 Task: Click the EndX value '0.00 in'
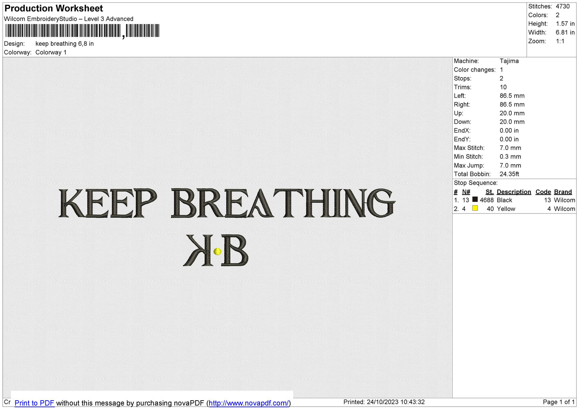509,131
